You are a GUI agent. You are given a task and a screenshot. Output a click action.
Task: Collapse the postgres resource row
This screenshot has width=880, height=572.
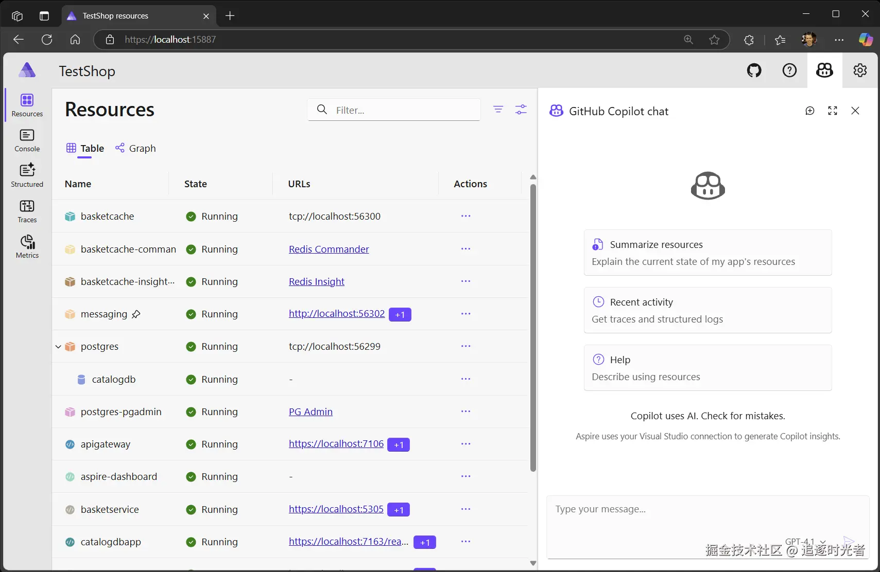coord(58,347)
